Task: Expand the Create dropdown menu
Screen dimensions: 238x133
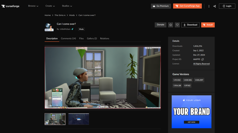Action: tap(50, 6)
